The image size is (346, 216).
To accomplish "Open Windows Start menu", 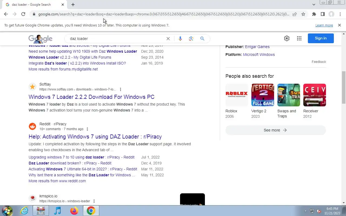I will (7, 211).
